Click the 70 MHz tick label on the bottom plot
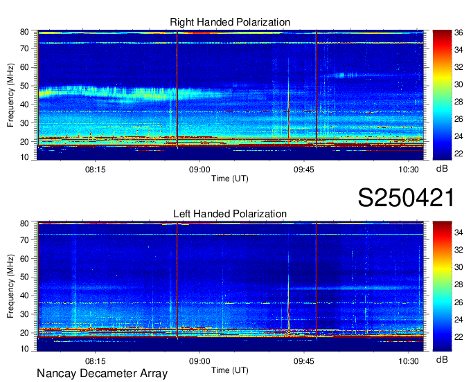Viewport: 471px width, 382px height. pyautogui.click(x=24, y=240)
